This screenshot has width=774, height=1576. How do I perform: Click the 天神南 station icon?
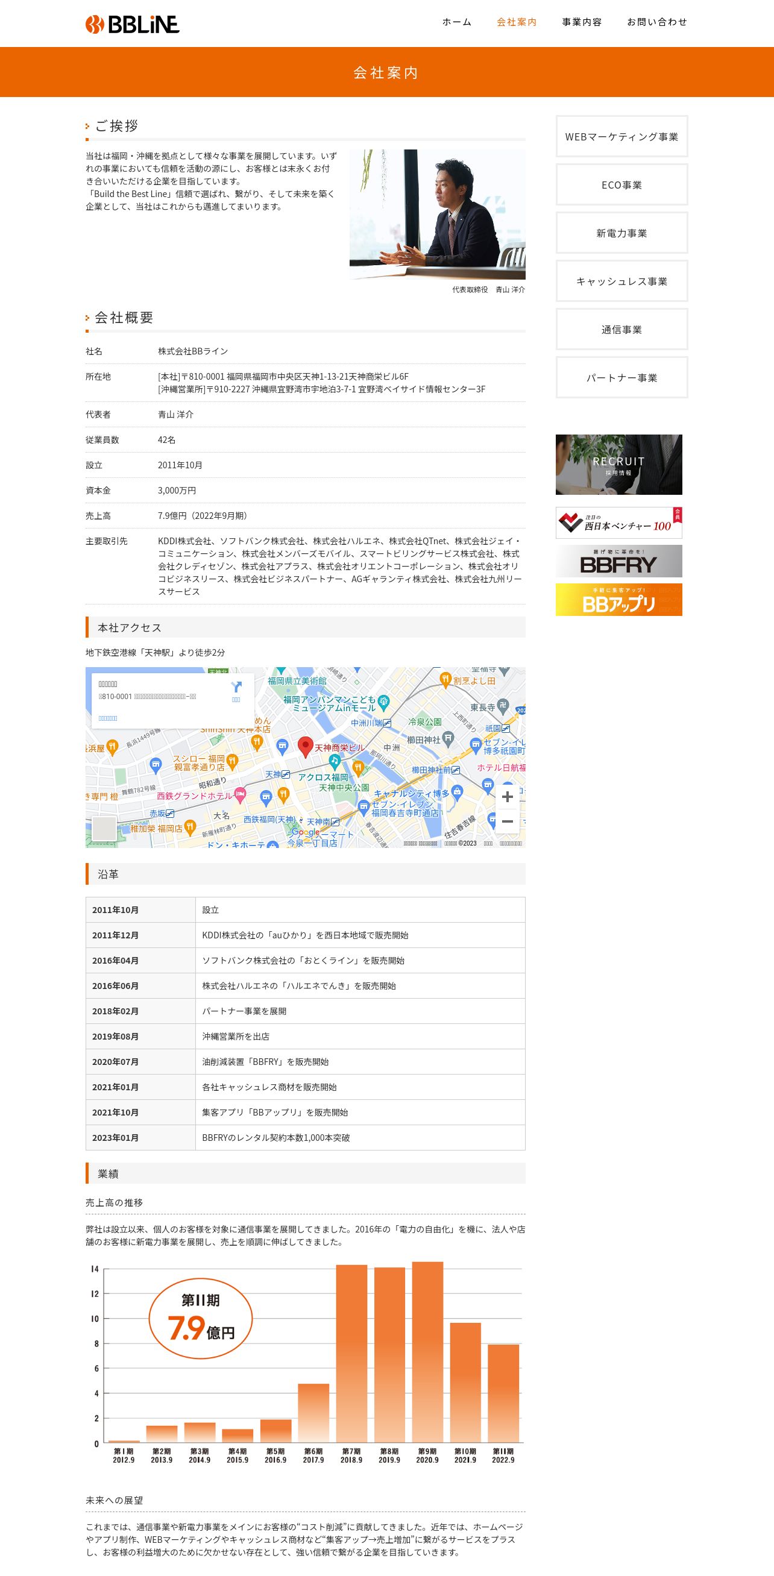(335, 822)
